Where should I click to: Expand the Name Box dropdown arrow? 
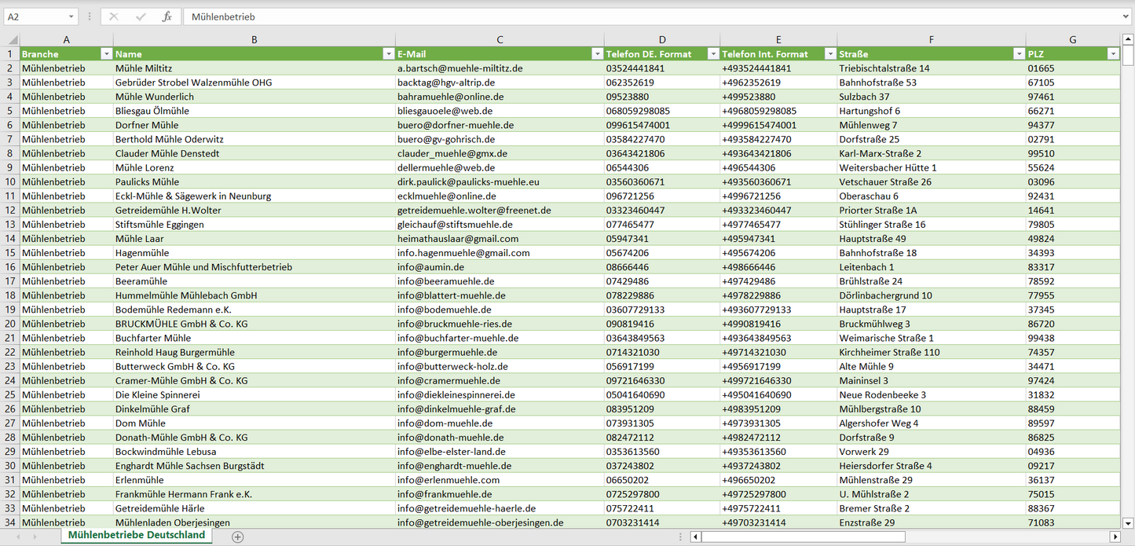coord(71,16)
